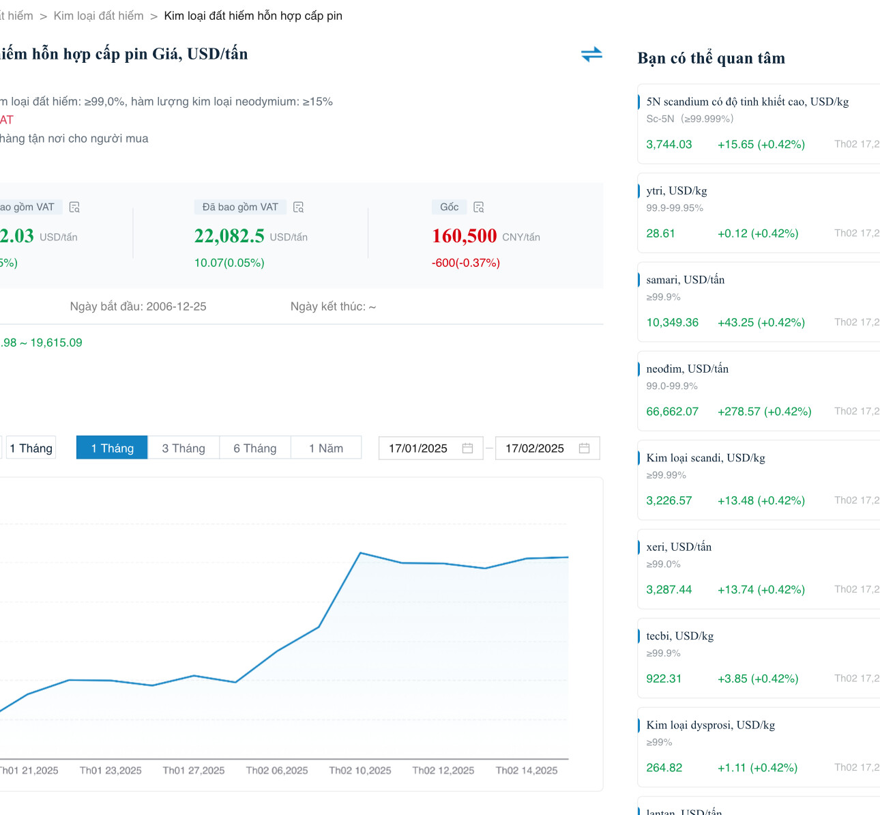The height and width of the screenshot is (815, 880).
Task: Show the '1 Năm' price range
Action: point(326,448)
